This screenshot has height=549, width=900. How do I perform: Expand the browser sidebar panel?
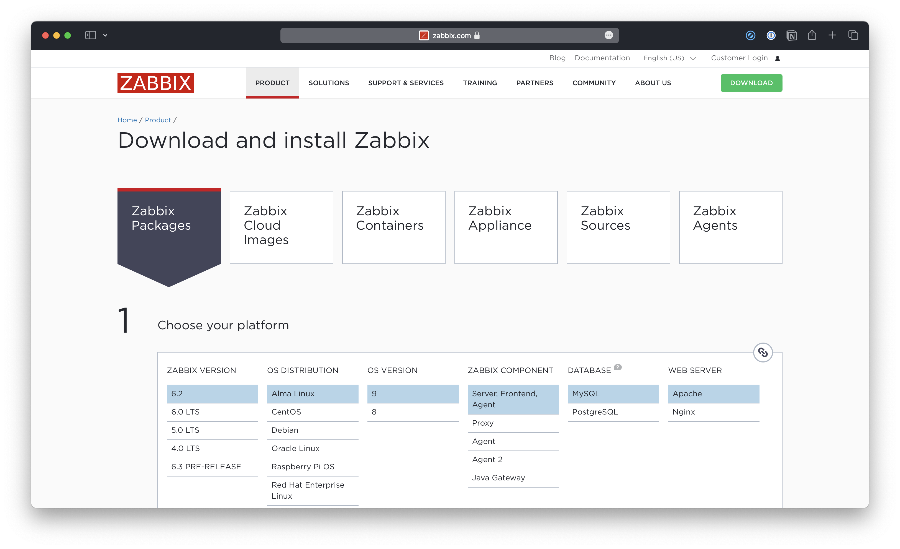click(x=90, y=35)
